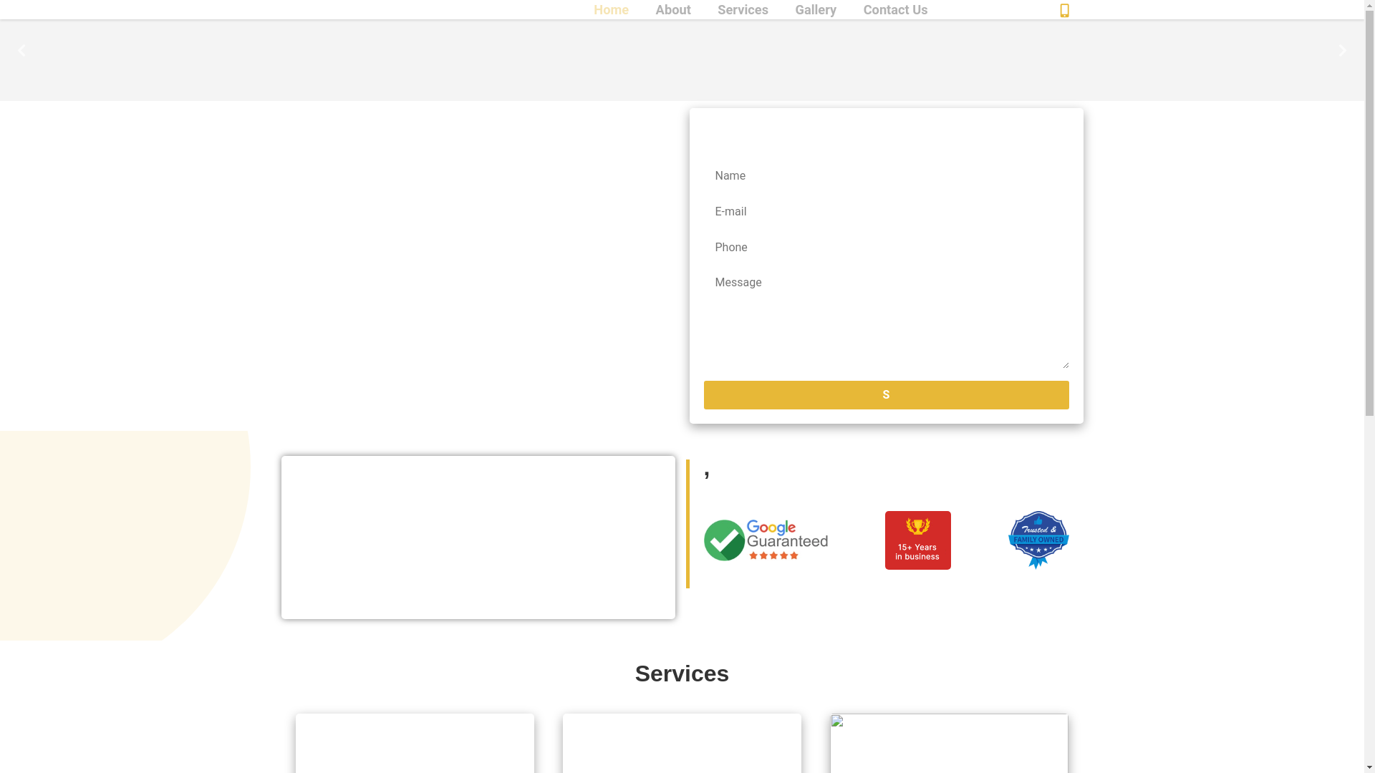This screenshot has width=1375, height=773.
Task: Click inside the Message text area
Action: coord(886,319)
